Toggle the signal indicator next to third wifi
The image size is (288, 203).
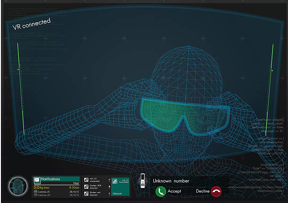click(x=110, y=194)
